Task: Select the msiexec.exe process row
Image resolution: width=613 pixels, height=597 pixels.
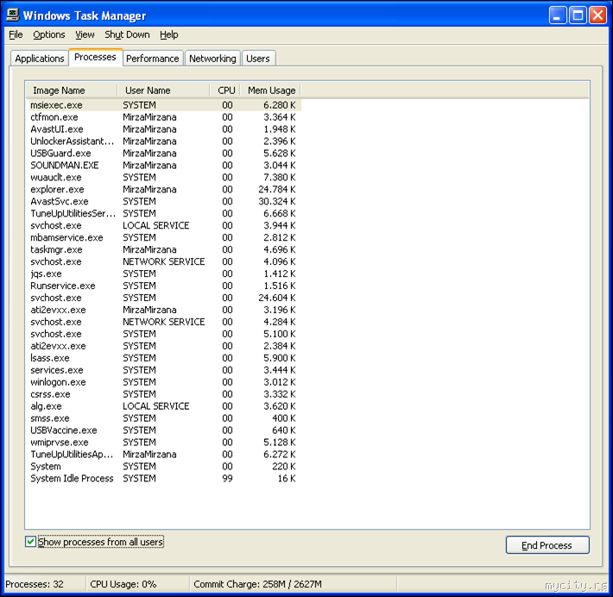Action: 163,105
